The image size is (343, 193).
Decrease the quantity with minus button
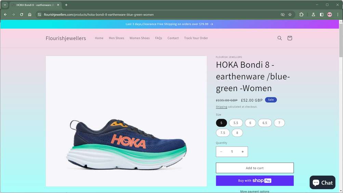click(221, 152)
